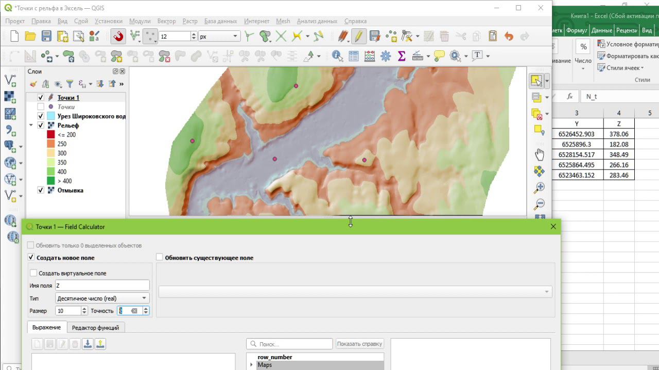Open the Тип field type dropdown
This screenshot has height=370, width=659.
tap(102, 298)
